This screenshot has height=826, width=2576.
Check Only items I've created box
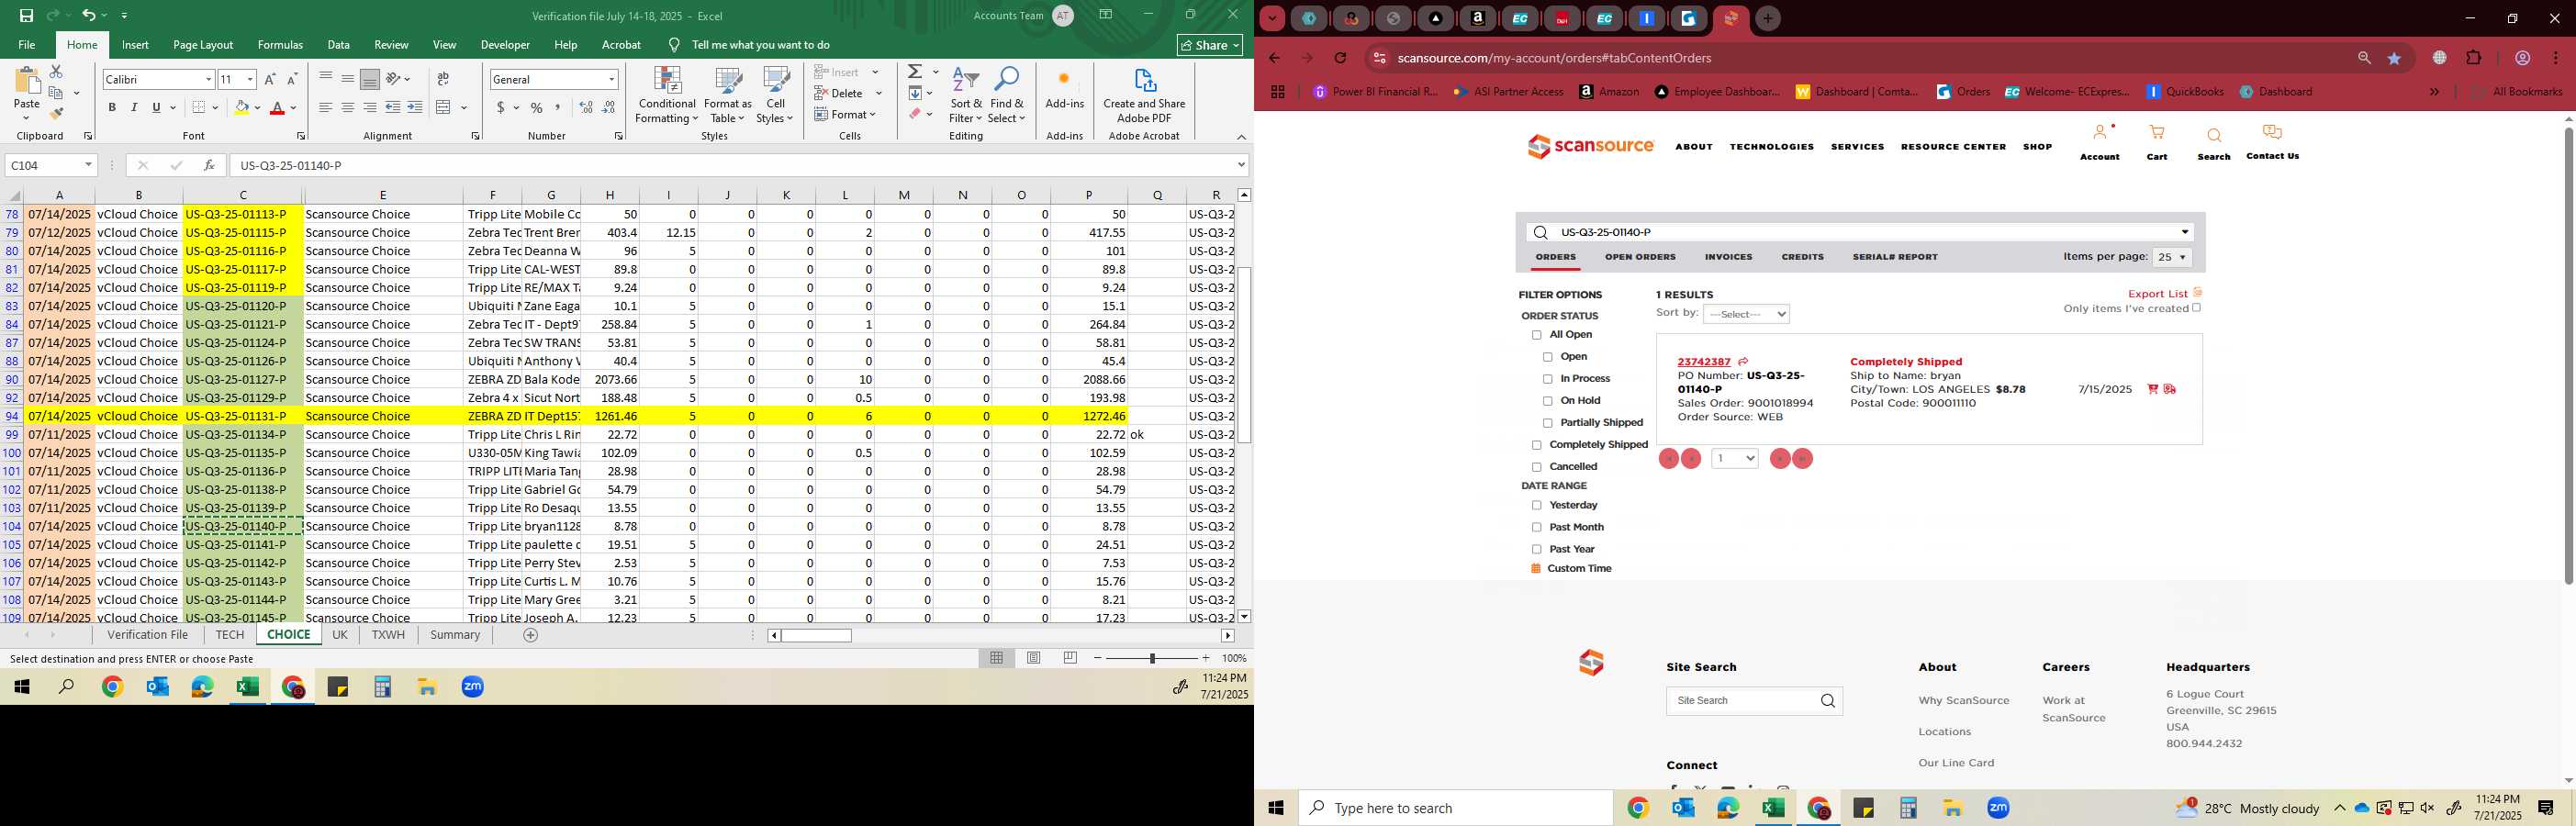point(2197,308)
